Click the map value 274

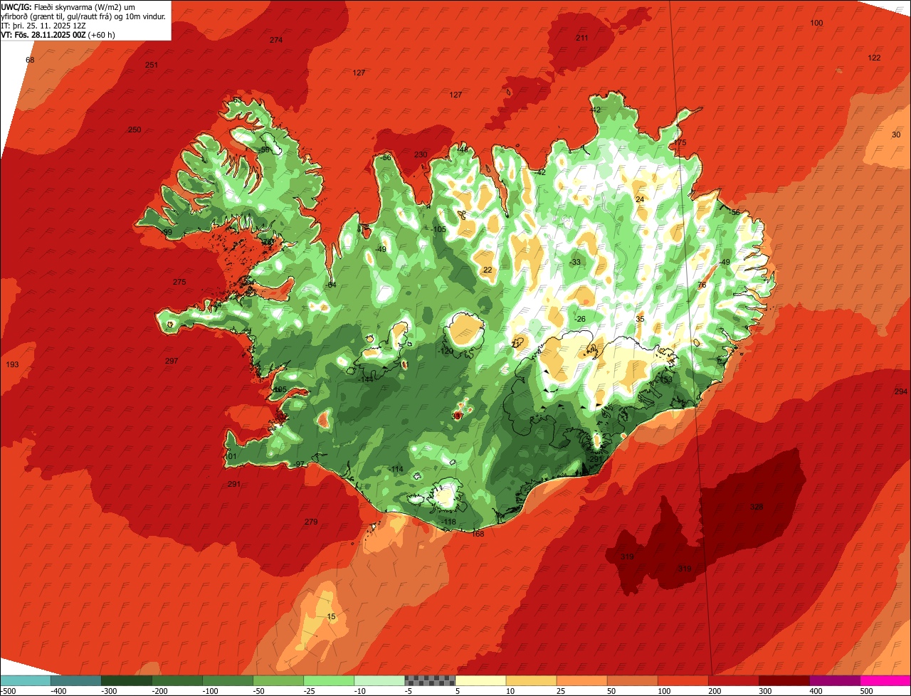276,40
